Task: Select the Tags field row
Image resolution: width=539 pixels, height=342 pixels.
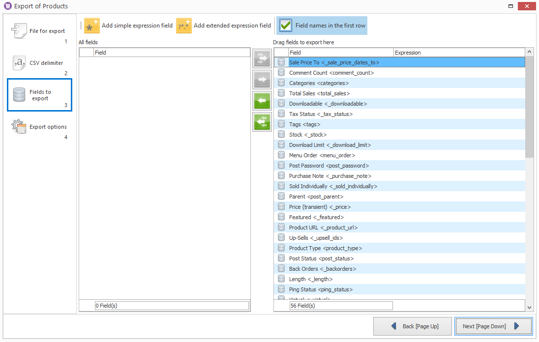Action: click(x=400, y=124)
